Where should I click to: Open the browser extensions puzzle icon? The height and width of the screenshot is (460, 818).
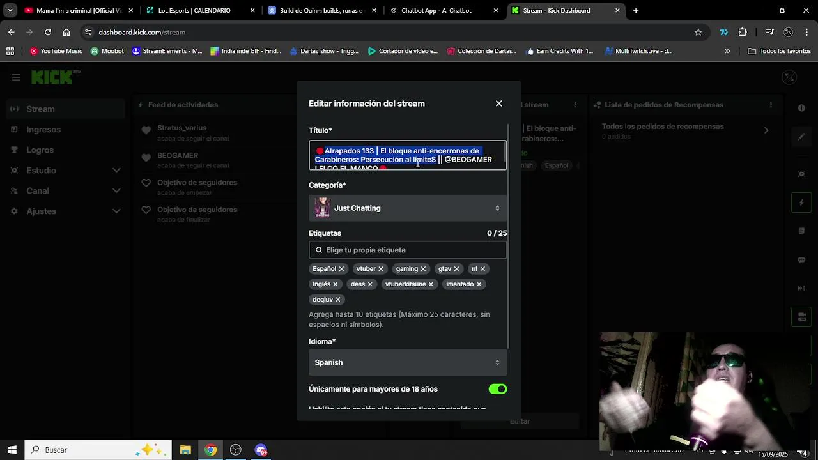tap(743, 32)
